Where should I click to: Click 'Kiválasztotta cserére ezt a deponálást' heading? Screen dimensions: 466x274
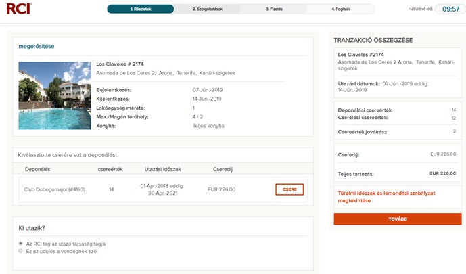(x=67, y=155)
